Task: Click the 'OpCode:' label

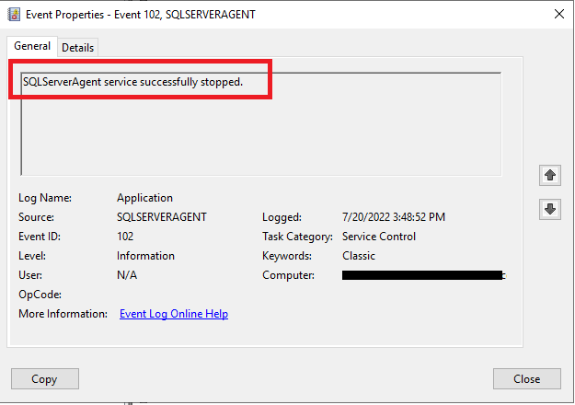Action: [40, 295]
